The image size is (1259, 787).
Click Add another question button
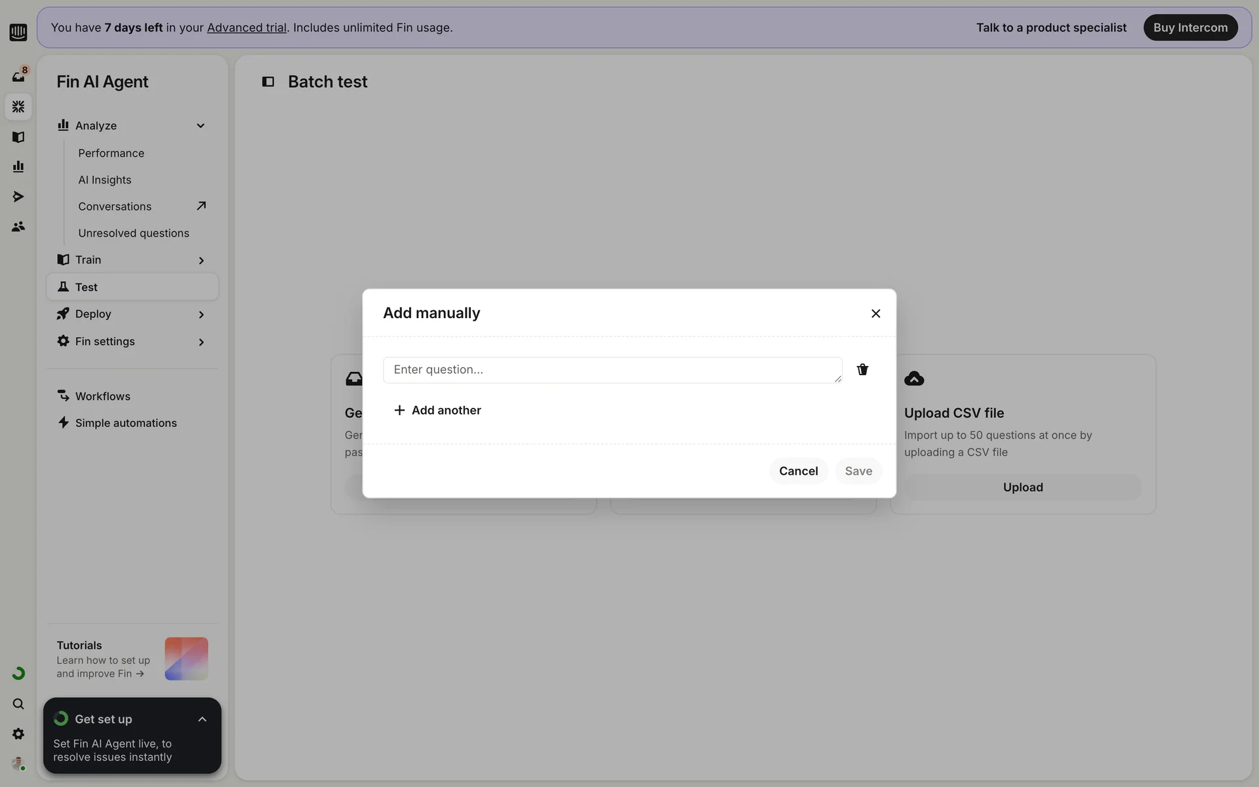pos(437,410)
